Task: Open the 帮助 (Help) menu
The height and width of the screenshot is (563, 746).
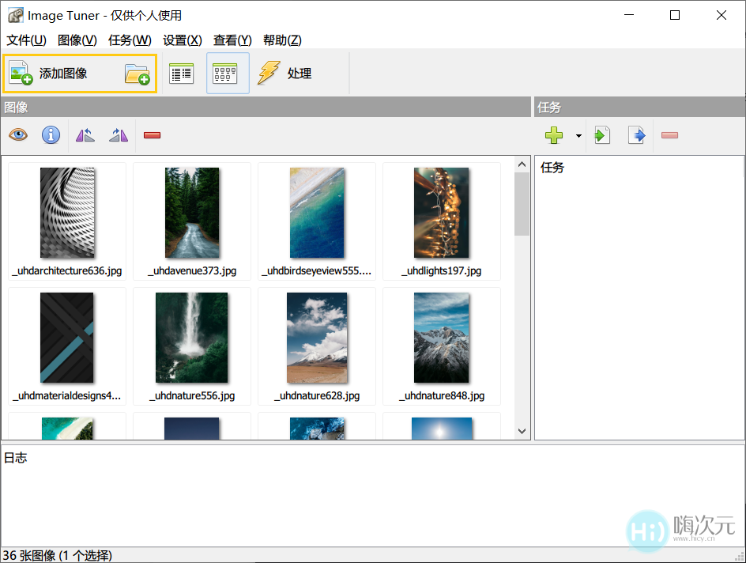Action: [281, 40]
